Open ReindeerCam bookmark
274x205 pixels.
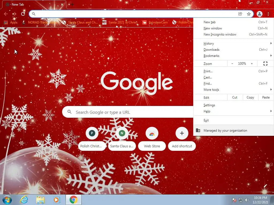155,22
